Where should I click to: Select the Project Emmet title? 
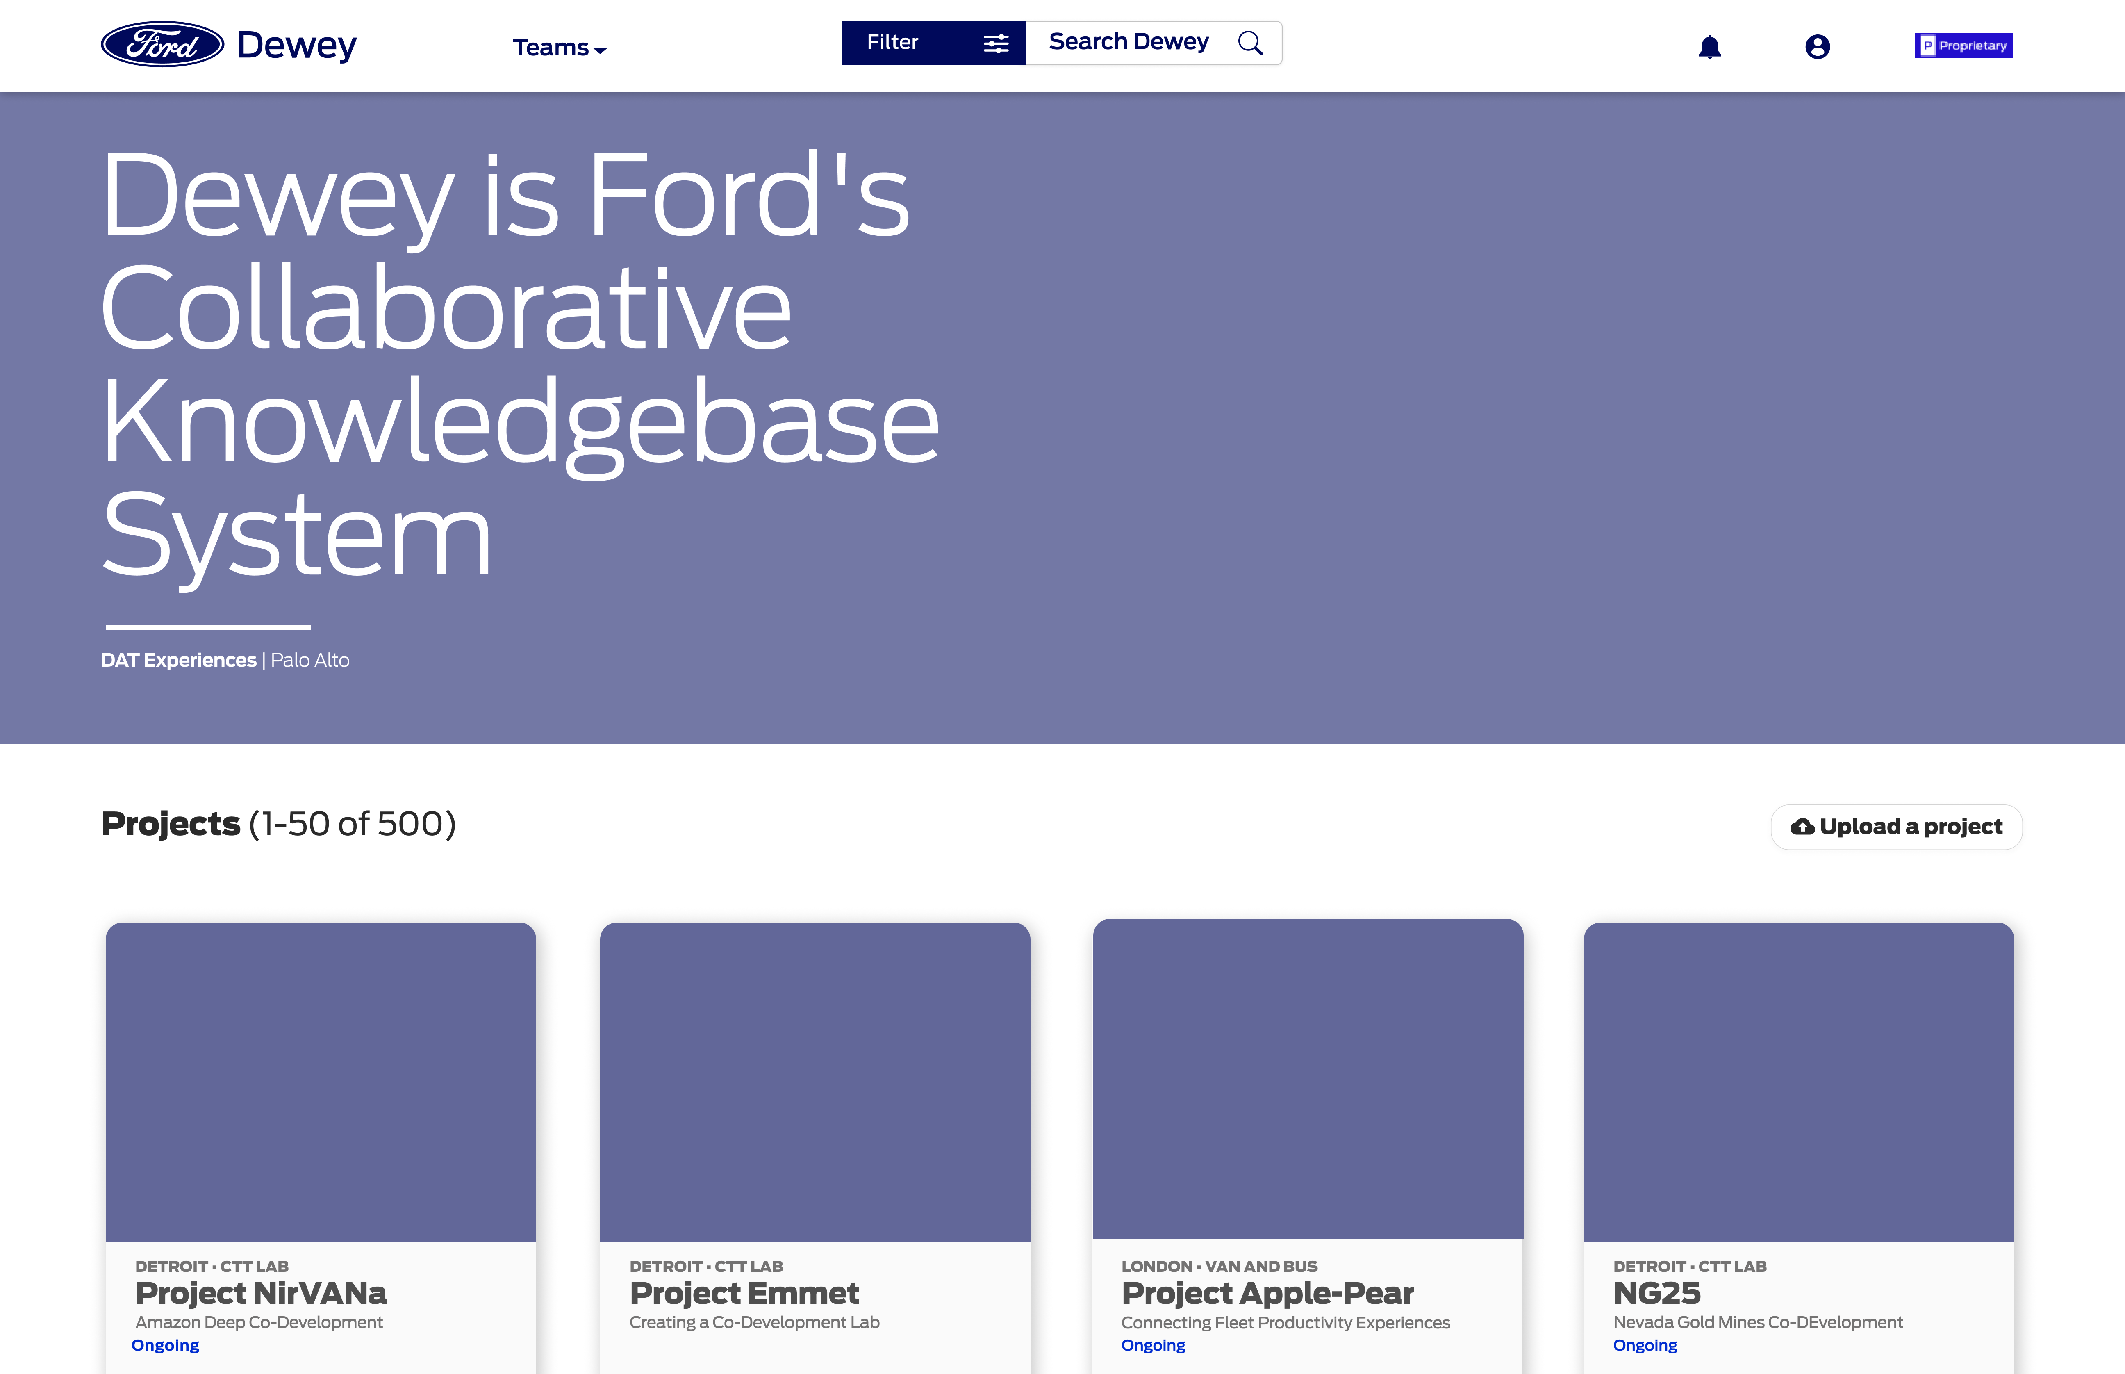pos(744,1293)
